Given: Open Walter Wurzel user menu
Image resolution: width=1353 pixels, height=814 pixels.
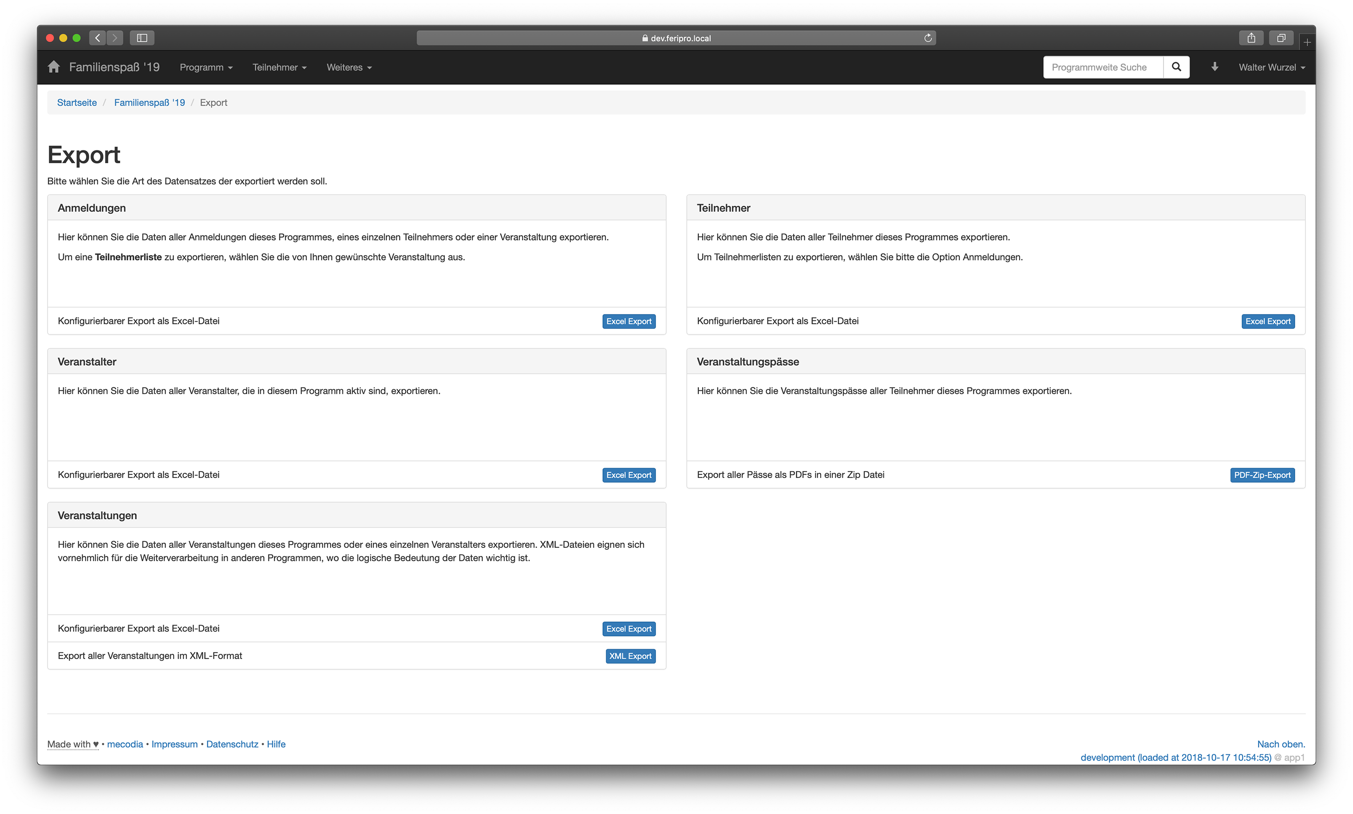Looking at the screenshot, I should tap(1271, 67).
